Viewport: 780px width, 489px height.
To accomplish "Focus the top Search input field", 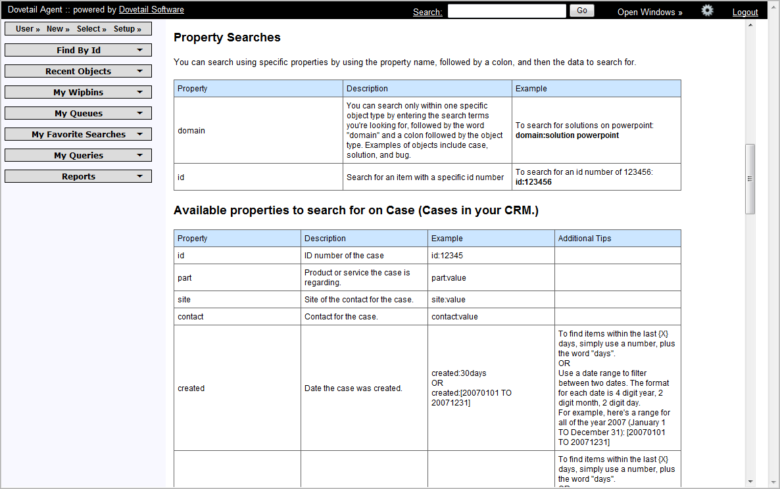I will pos(507,11).
